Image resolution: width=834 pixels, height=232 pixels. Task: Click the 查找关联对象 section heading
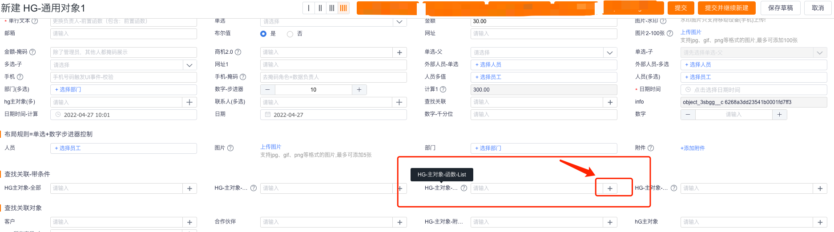coord(23,208)
